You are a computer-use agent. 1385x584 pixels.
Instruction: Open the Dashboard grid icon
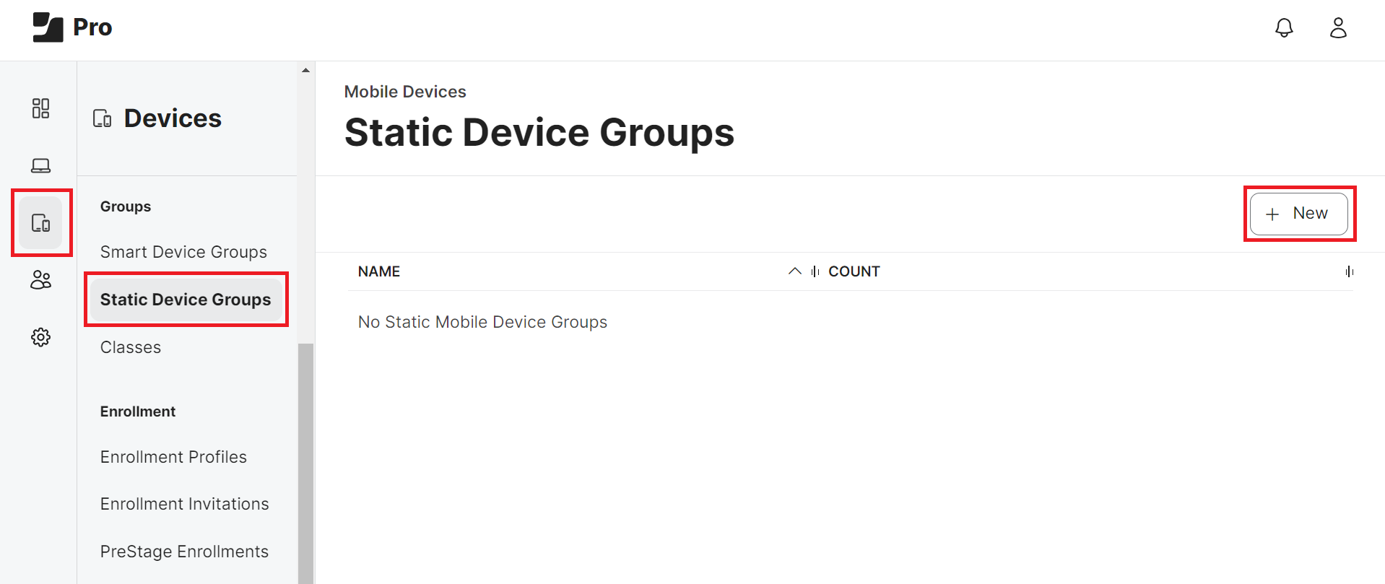tap(41, 108)
